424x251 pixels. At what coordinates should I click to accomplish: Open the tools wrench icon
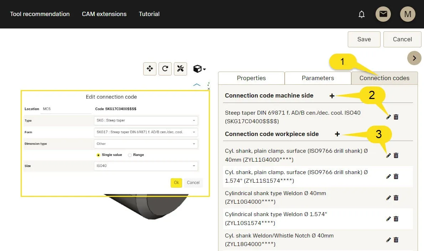tap(180, 69)
